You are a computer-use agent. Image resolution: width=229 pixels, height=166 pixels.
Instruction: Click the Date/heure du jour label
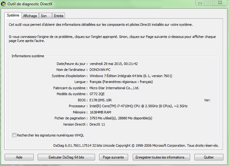point(72,64)
